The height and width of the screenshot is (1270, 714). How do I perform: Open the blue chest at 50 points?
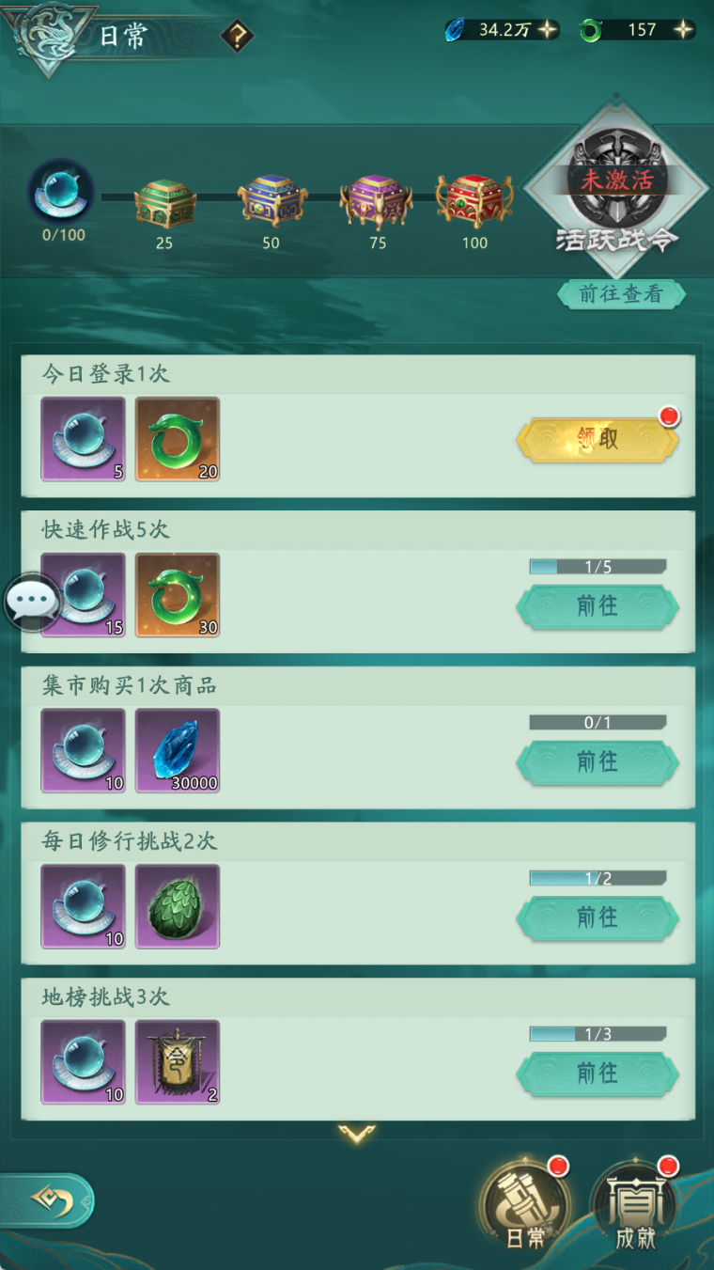point(271,200)
